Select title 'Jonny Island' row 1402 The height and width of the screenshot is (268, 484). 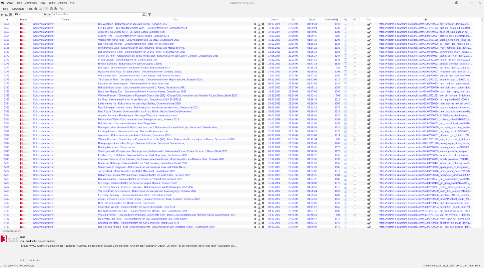(x=137, y=171)
